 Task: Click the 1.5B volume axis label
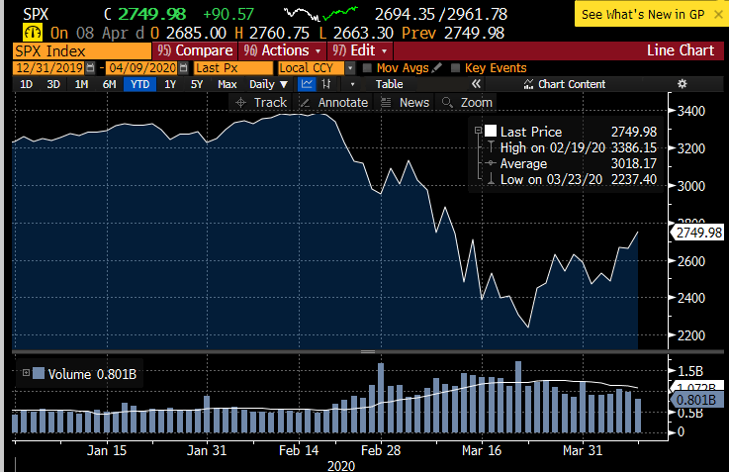pos(690,371)
